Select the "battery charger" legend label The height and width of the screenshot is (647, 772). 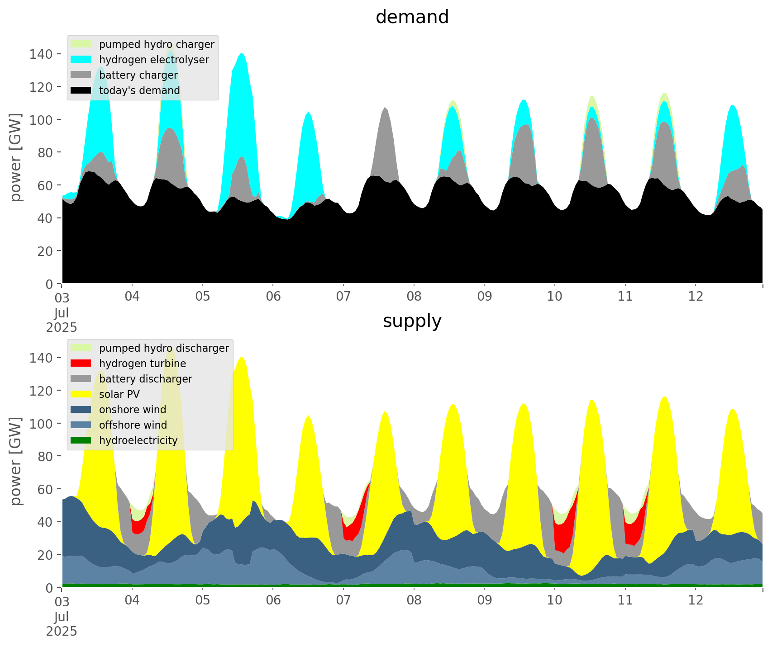tap(138, 75)
